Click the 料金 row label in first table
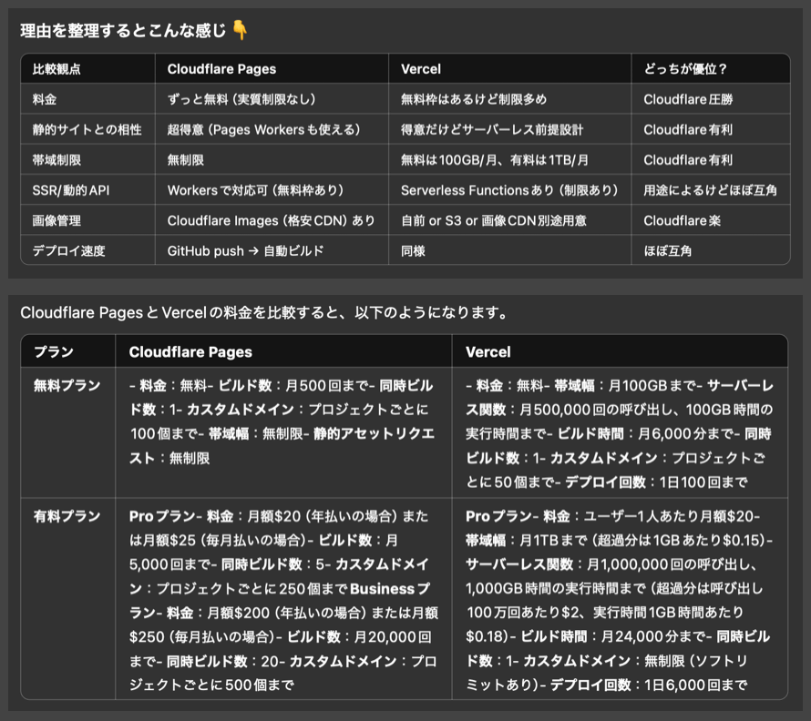 (45, 99)
